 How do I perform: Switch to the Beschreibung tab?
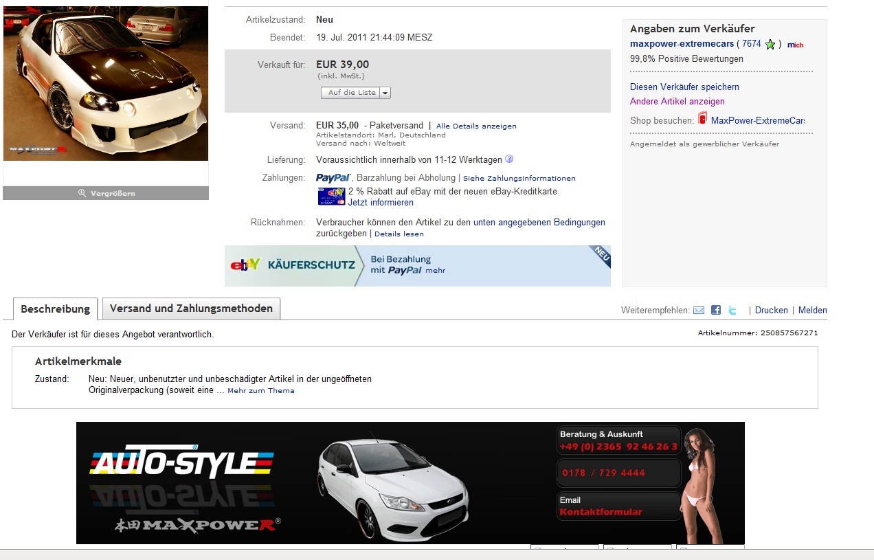tap(56, 309)
